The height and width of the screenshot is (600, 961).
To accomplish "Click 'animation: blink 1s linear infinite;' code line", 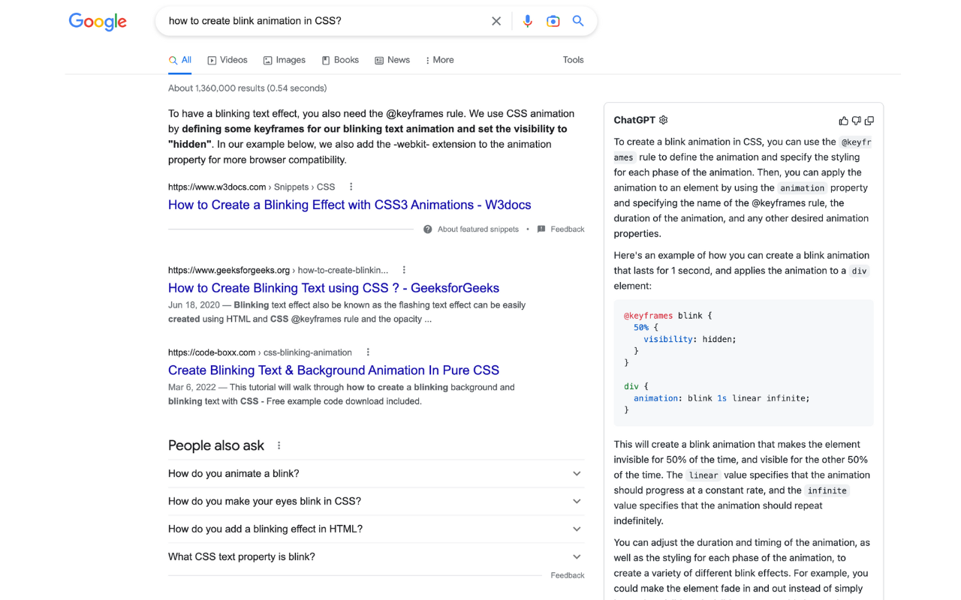I will tap(722, 398).
